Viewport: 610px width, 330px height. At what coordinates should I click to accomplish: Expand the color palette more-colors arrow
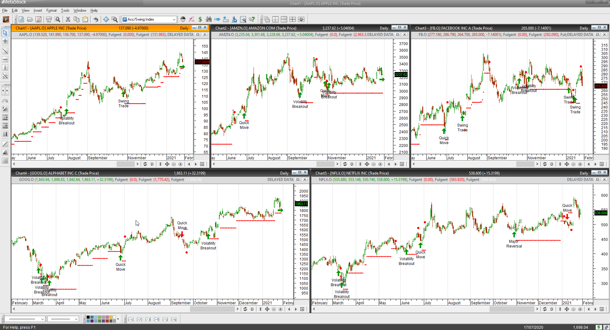click(118, 319)
